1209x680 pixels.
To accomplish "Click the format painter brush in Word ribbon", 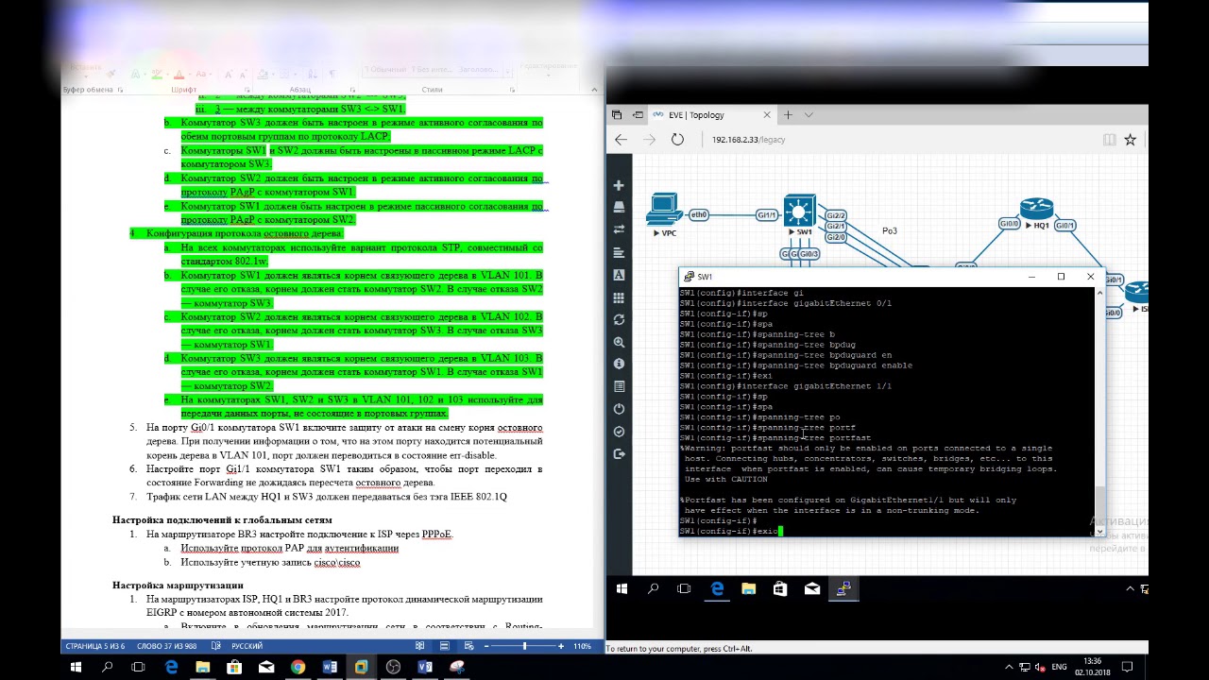I will coord(111,74).
